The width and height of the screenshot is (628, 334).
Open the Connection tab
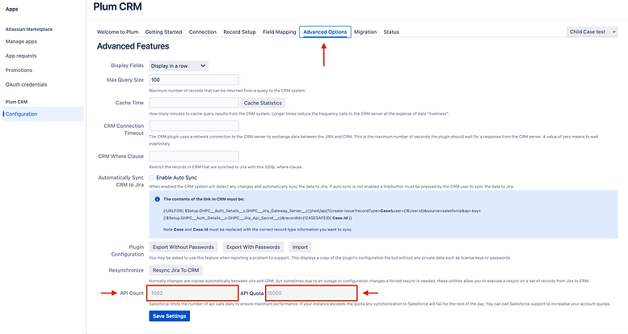pyautogui.click(x=203, y=32)
